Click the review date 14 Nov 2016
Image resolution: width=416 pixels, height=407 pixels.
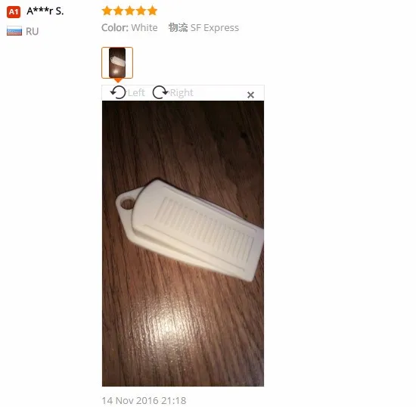144,400
